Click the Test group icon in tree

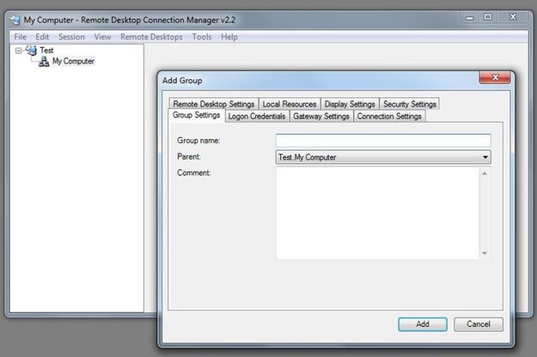tap(31, 51)
